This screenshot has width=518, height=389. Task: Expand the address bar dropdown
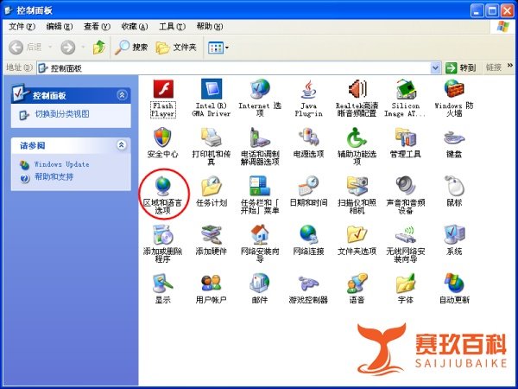click(x=435, y=68)
